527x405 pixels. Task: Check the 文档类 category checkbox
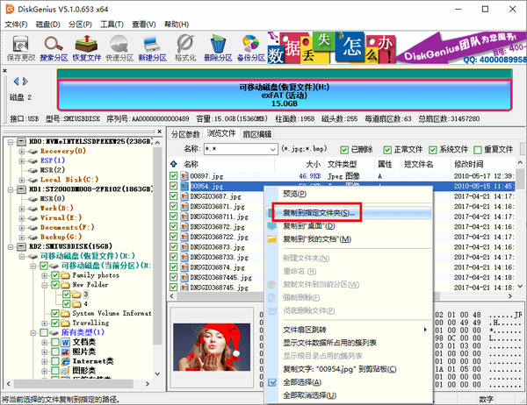point(55,342)
